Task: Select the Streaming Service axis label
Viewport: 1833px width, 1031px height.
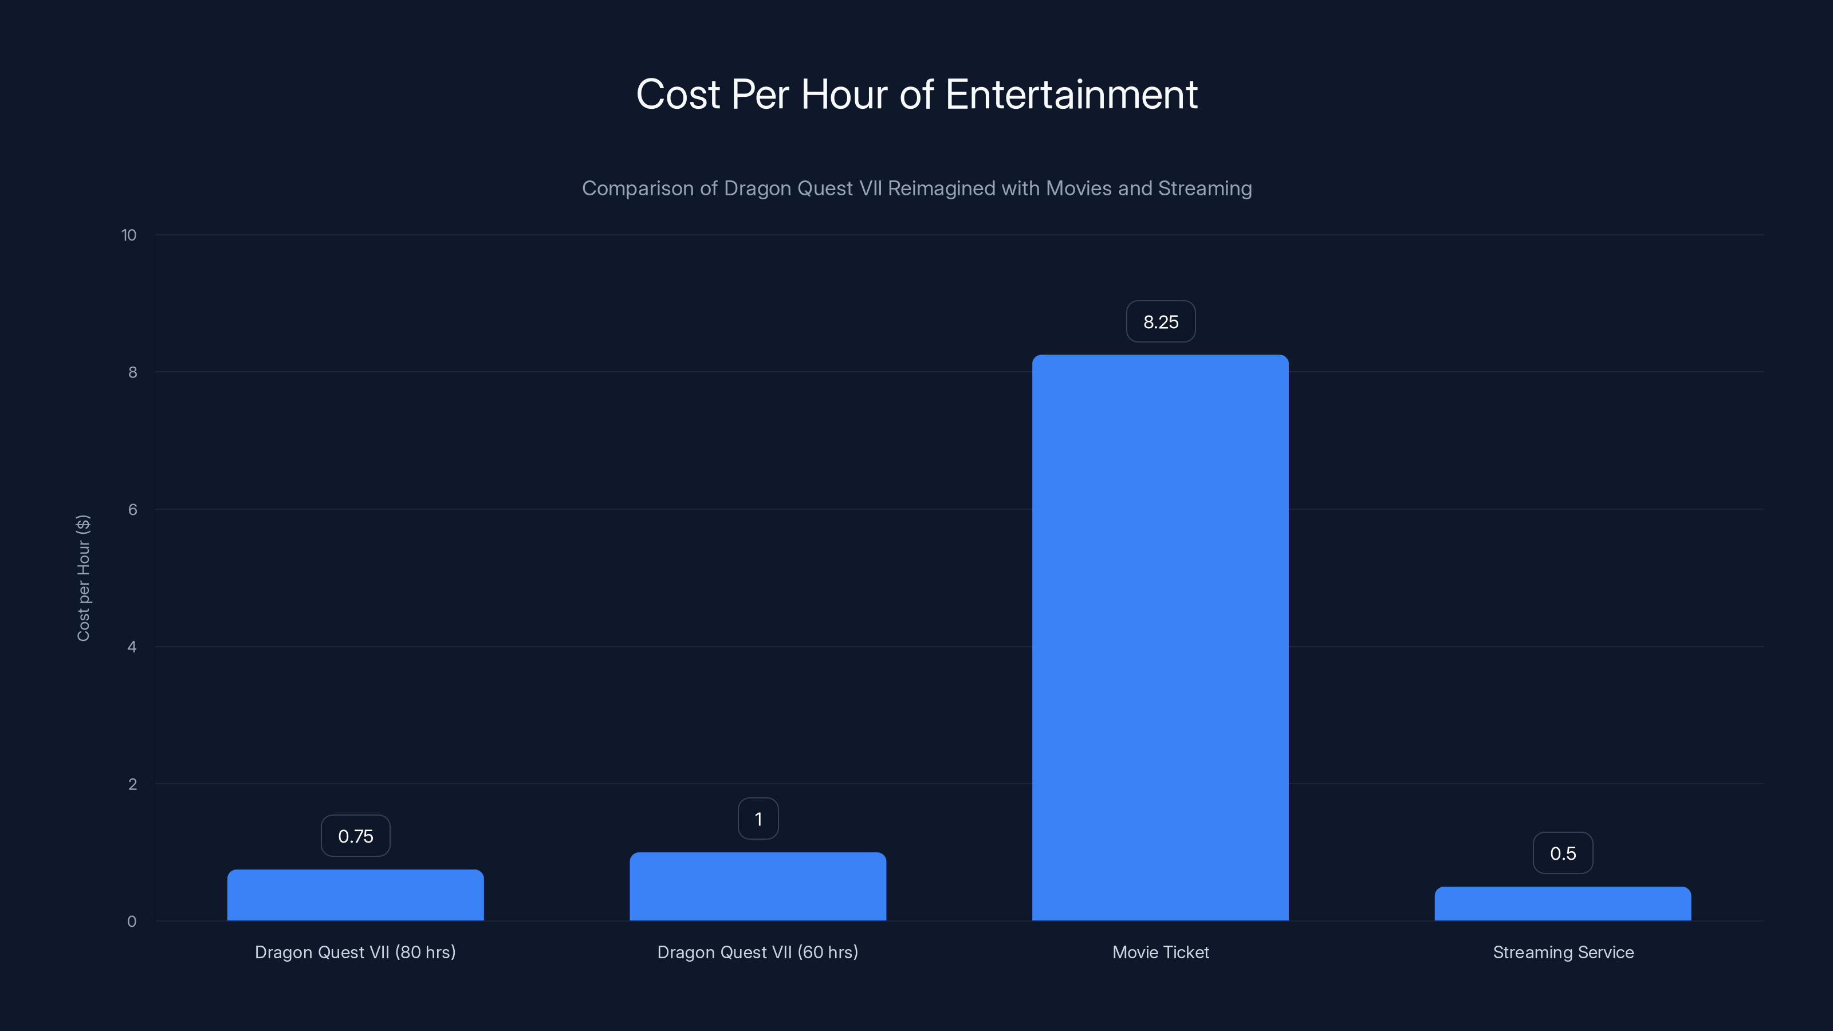Action: pos(1563,952)
